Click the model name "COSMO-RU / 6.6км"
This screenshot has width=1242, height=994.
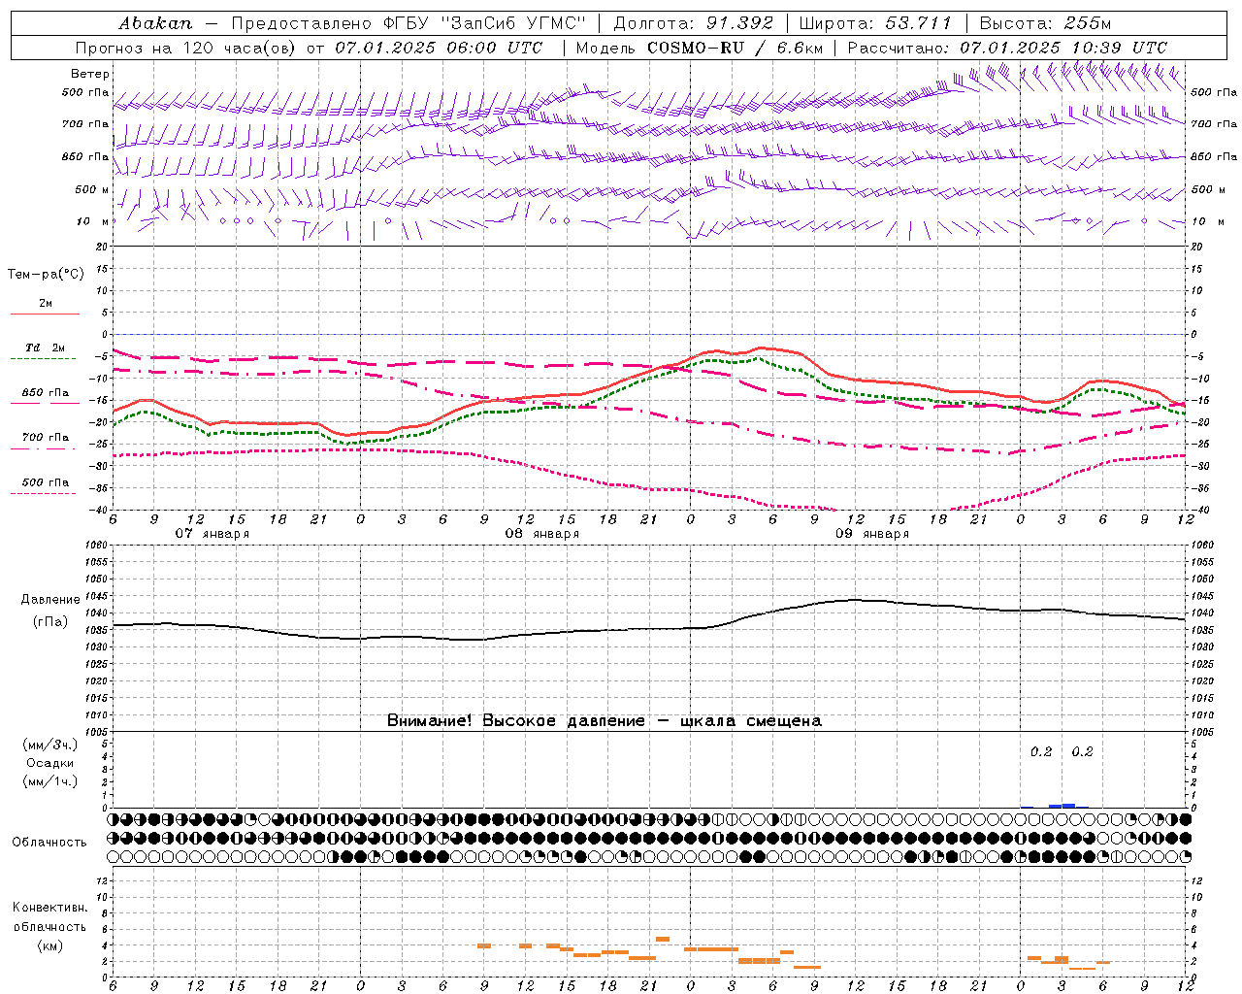pos(735,48)
